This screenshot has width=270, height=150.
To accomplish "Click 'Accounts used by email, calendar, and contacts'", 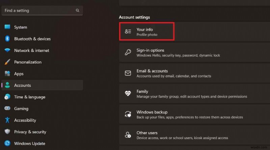I will pos(174,76).
